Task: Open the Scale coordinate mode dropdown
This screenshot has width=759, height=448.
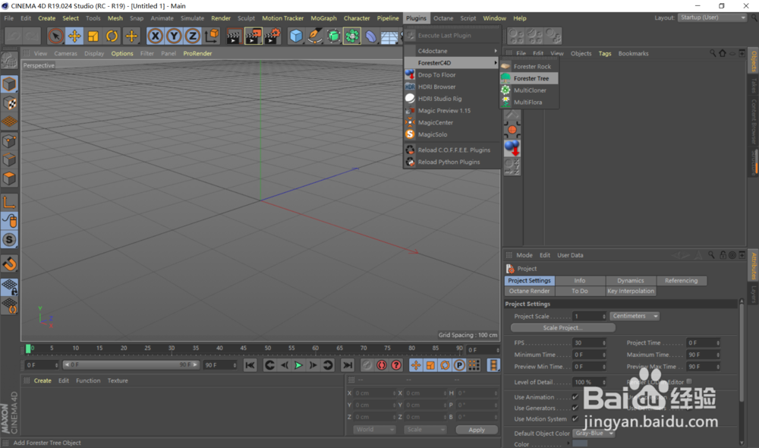Action: [425, 430]
